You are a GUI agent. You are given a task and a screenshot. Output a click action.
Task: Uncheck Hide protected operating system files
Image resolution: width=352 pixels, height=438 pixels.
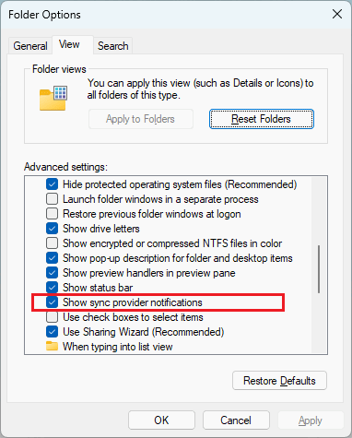[52, 184]
